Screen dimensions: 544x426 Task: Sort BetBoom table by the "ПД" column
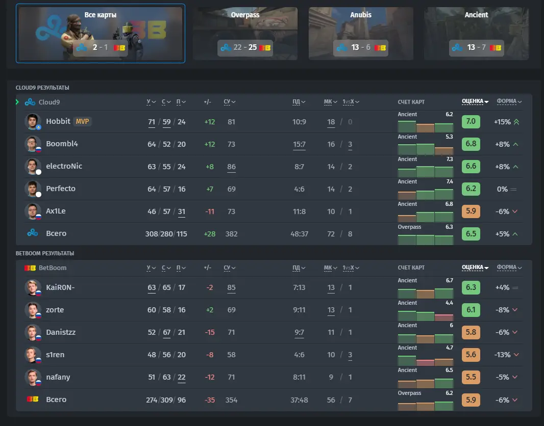pos(299,268)
